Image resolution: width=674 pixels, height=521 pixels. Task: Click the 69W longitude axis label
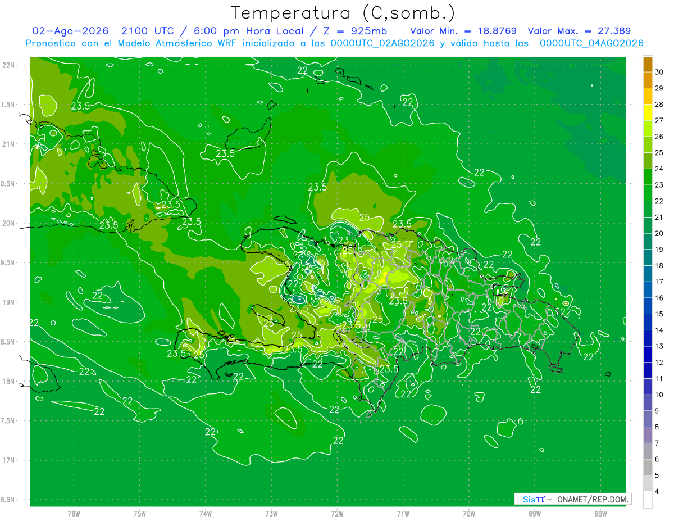534,514
